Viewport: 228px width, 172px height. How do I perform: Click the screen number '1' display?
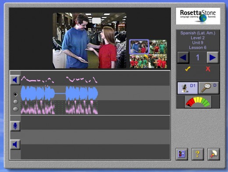pos(198,57)
